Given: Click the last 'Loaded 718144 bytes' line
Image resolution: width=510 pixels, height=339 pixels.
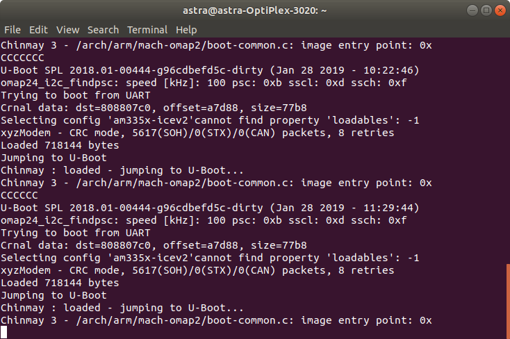Looking at the screenshot, I should (x=60, y=283).
